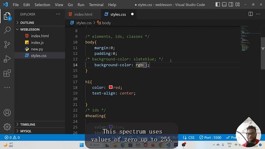Screen dimensions: 265x149
Task: Open the Run and Debug view
Action: (7, 59)
